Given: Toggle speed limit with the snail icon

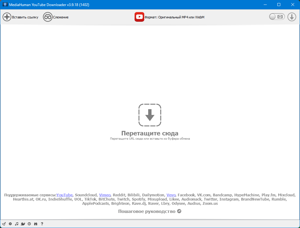Looking at the screenshot, I should [x=23, y=224].
